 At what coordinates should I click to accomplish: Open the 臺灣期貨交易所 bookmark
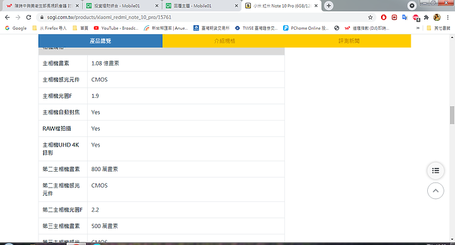(212, 28)
